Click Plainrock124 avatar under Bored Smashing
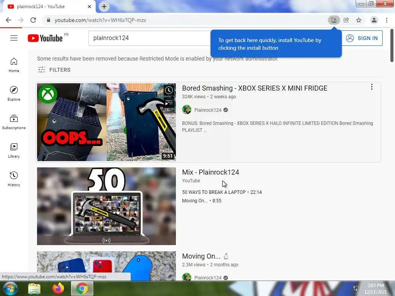The width and height of the screenshot is (395, 296). pos(187,110)
